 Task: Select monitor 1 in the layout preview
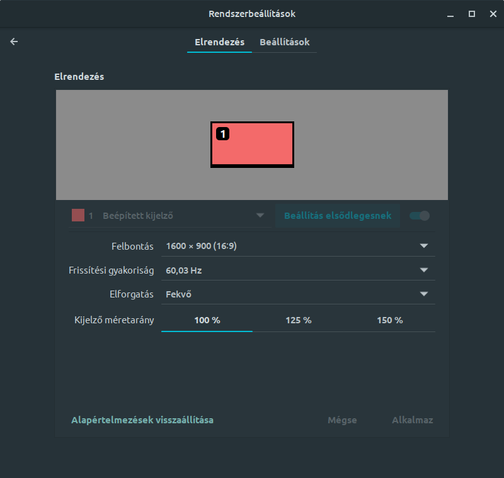(253, 145)
